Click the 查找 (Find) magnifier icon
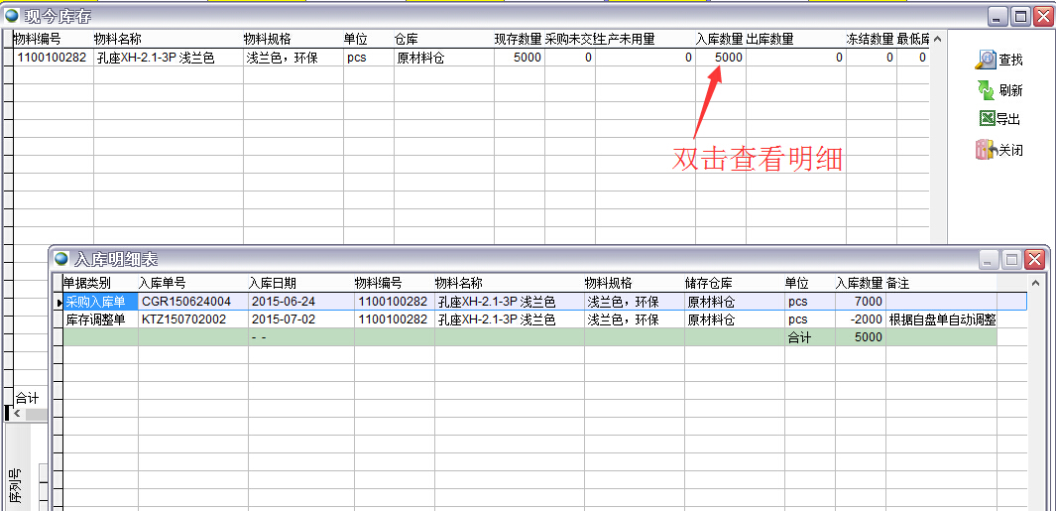 point(985,60)
